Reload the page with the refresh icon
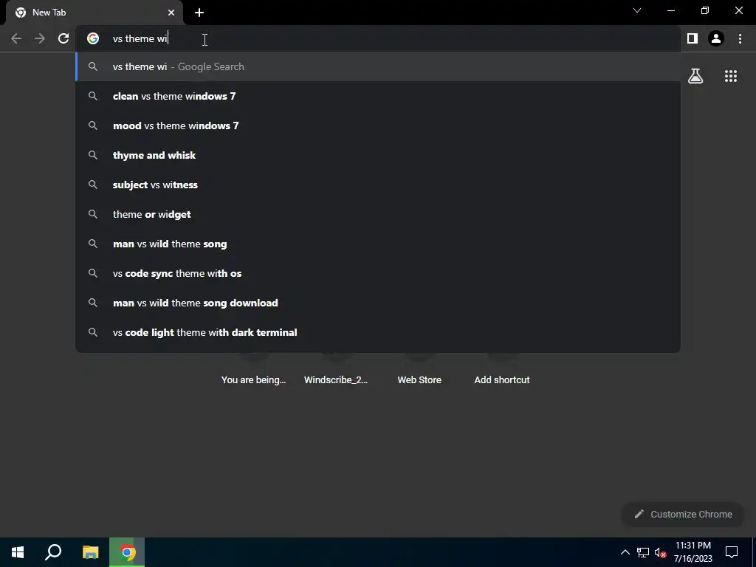Screen dimensions: 756x567 click(x=63, y=38)
